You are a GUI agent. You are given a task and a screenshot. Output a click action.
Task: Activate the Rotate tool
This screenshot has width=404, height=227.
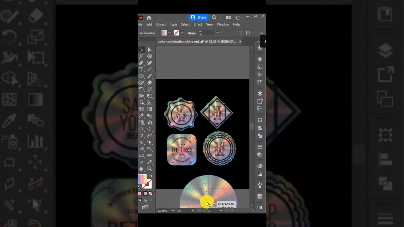tap(141, 89)
